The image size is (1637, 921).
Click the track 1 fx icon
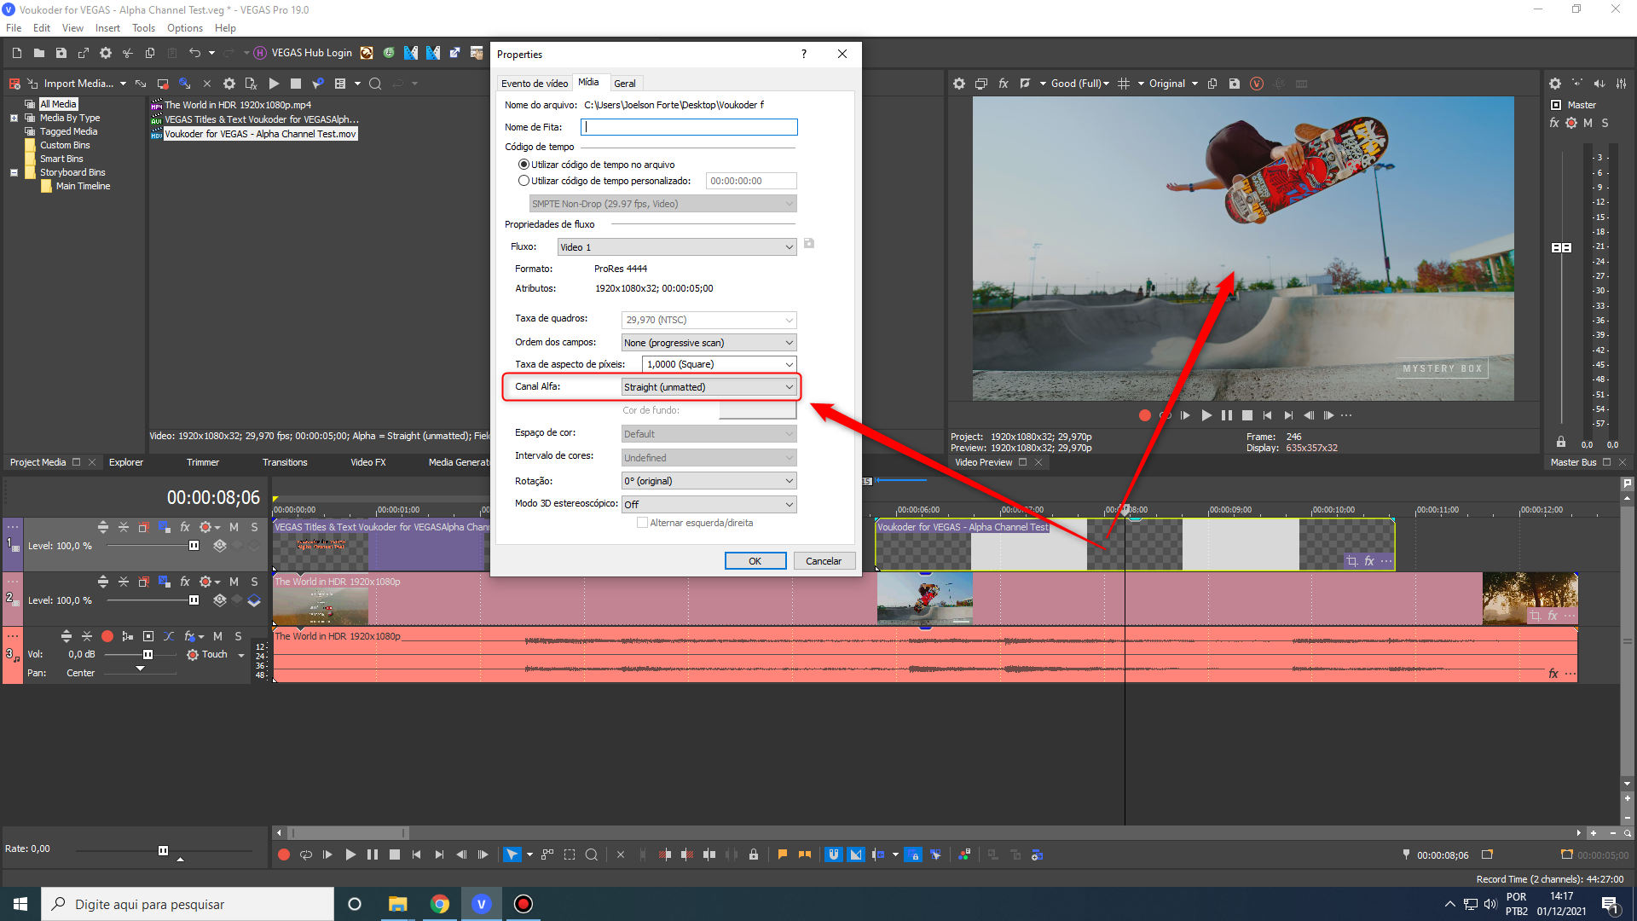point(185,527)
